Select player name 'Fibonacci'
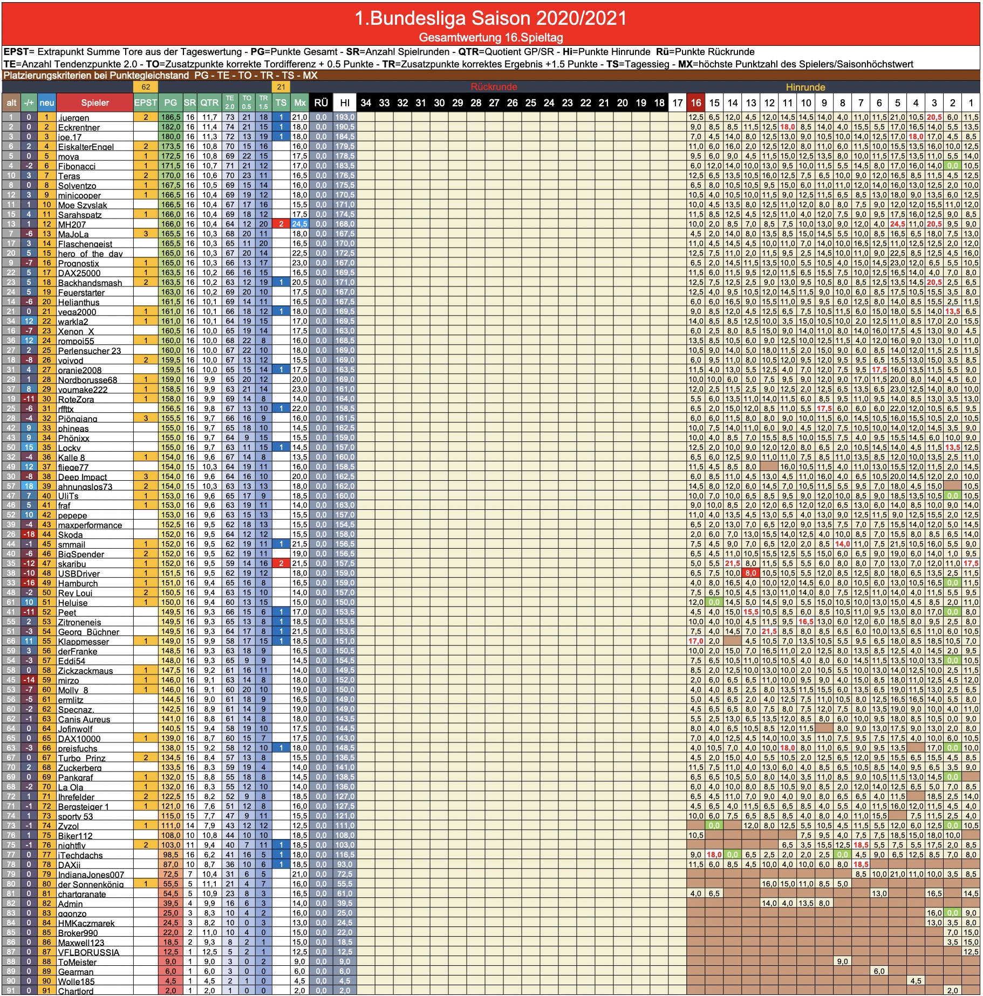The width and height of the screenshot is (983, 996). coord(77,166)
